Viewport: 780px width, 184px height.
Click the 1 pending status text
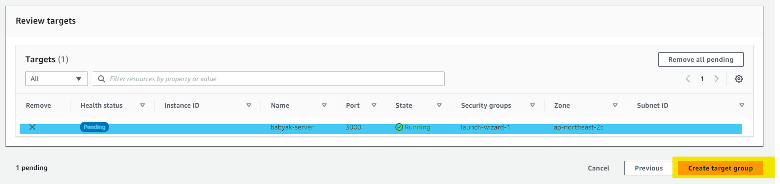tap(31, 168)
